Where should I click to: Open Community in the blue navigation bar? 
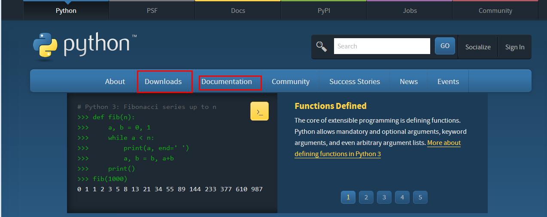point(291,81)
